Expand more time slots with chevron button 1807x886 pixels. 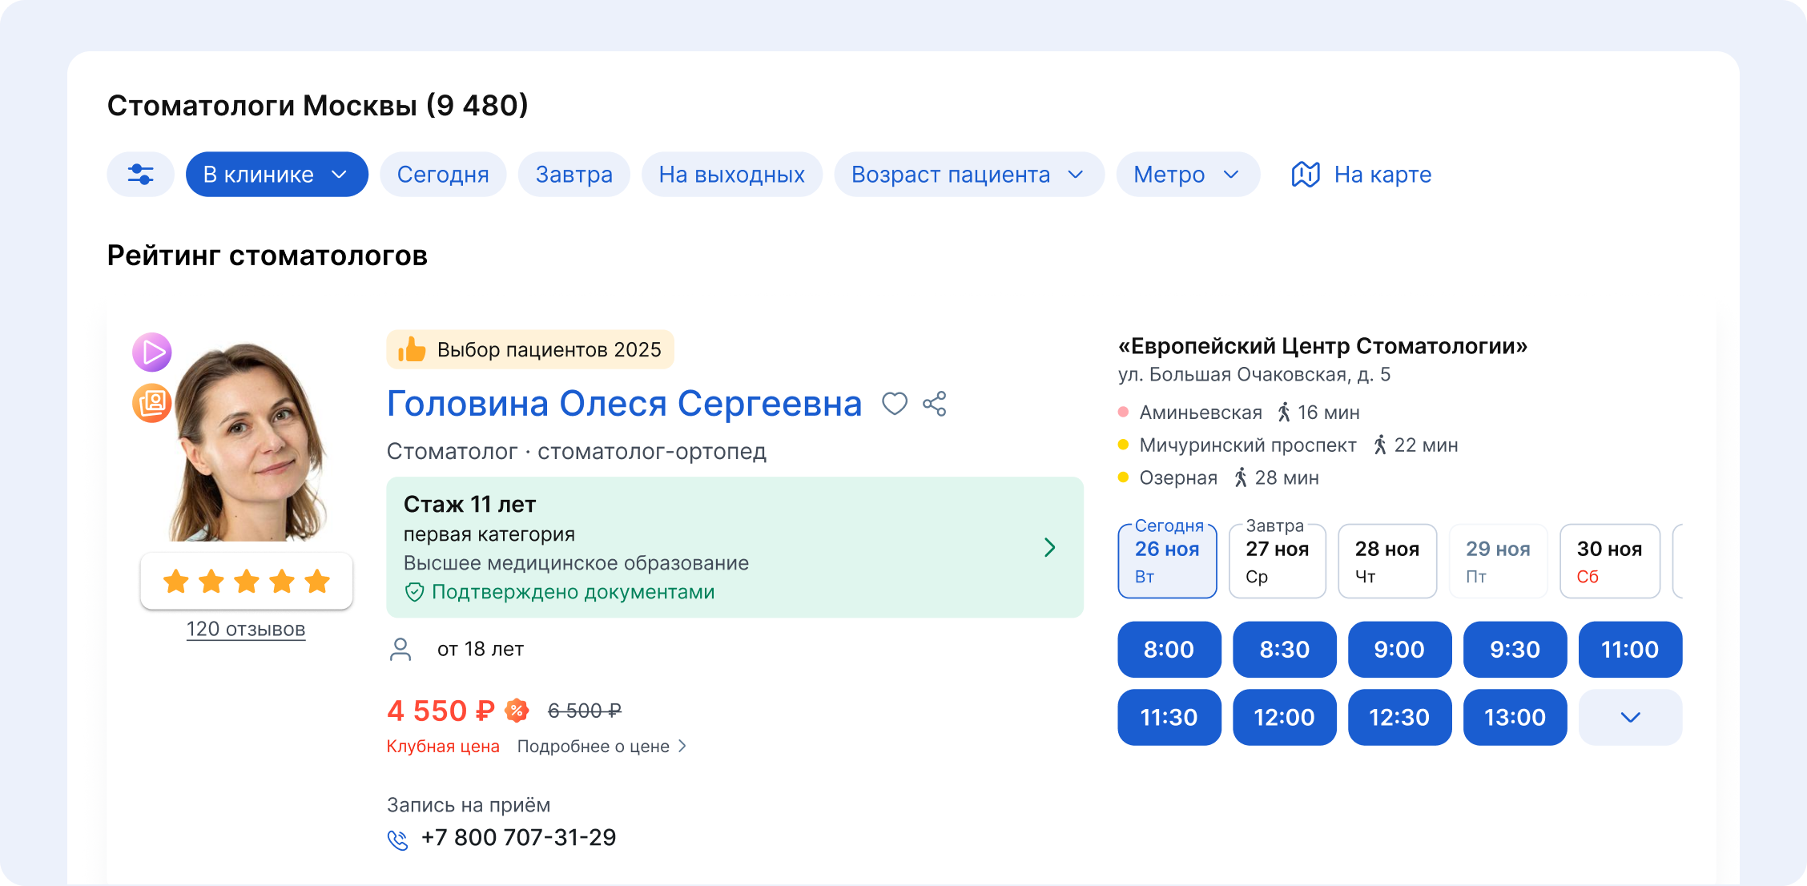coord(1630,718)
